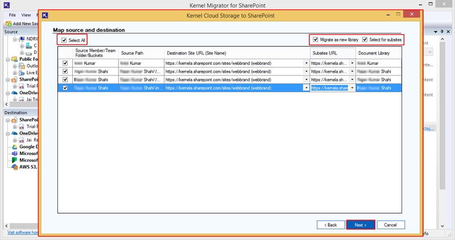This screenshot has height=240, width=455.
Task: Uncheck the first Kumar row checkbox
Action: point(65,63)
